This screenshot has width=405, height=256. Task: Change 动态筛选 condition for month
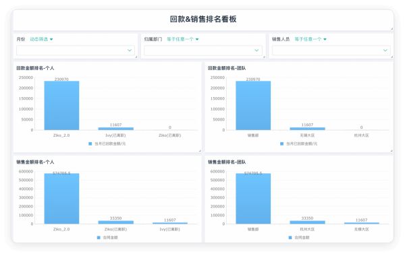(x=41, y=39)
